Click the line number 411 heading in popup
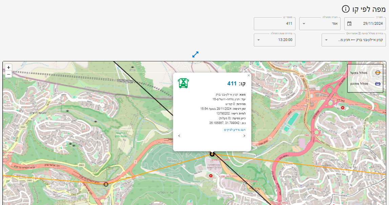 pos(237,83)
